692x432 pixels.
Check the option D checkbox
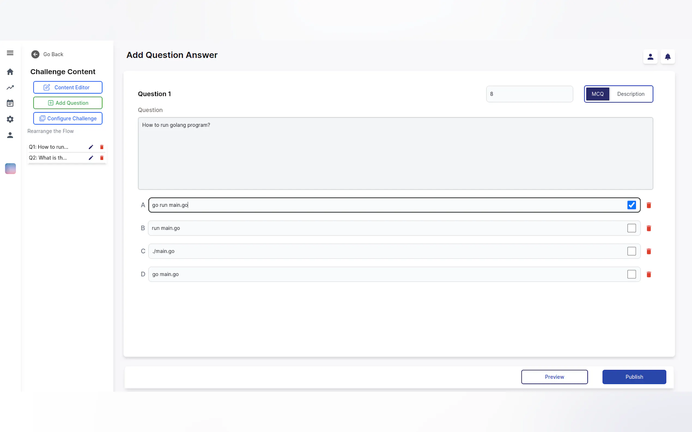[631, 274]
